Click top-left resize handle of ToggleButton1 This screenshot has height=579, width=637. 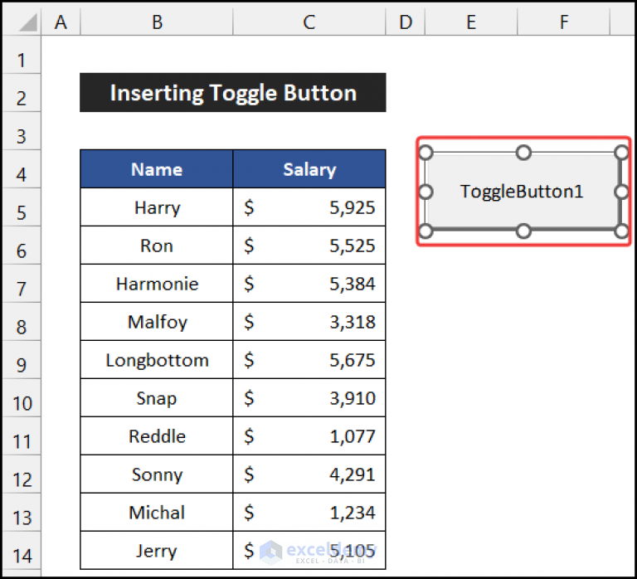[425, 153]
